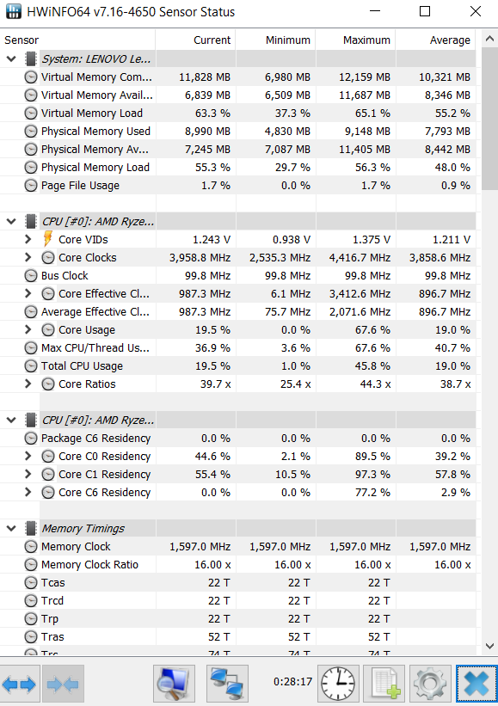Click the Core VIDs lightning bolt icon
Viewport: 498px width, 706px height.
[x=47, y=239]
